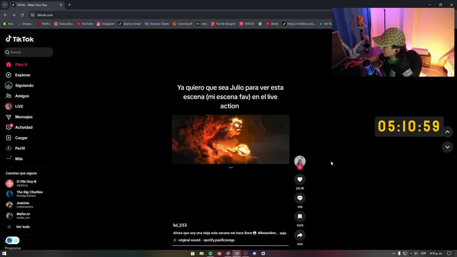Click the lui_233 username
Image resolution: width=457 pixels, height=257 pixels.
[180, 225]
